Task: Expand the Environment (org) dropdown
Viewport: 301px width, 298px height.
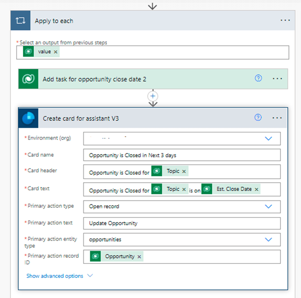Action: pyautogui.click(x=269, y=138)
